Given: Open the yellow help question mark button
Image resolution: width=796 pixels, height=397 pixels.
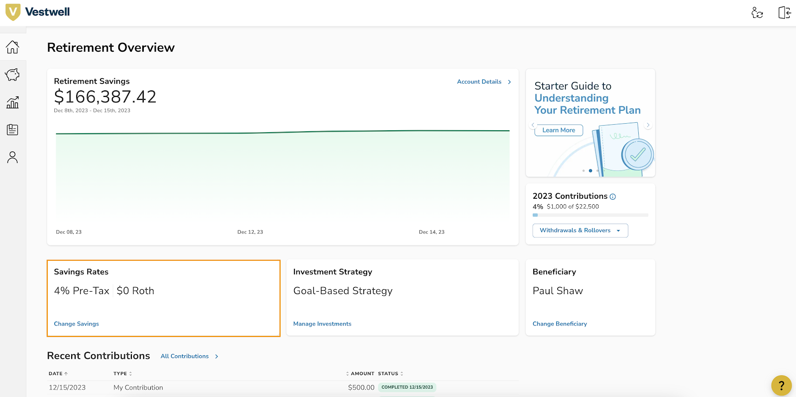Looking at the screenshot, I should click(781, 385).
